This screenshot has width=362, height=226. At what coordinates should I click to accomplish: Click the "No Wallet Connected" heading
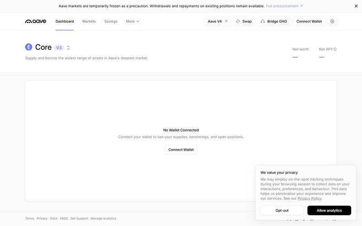click(x=181, y=130)
